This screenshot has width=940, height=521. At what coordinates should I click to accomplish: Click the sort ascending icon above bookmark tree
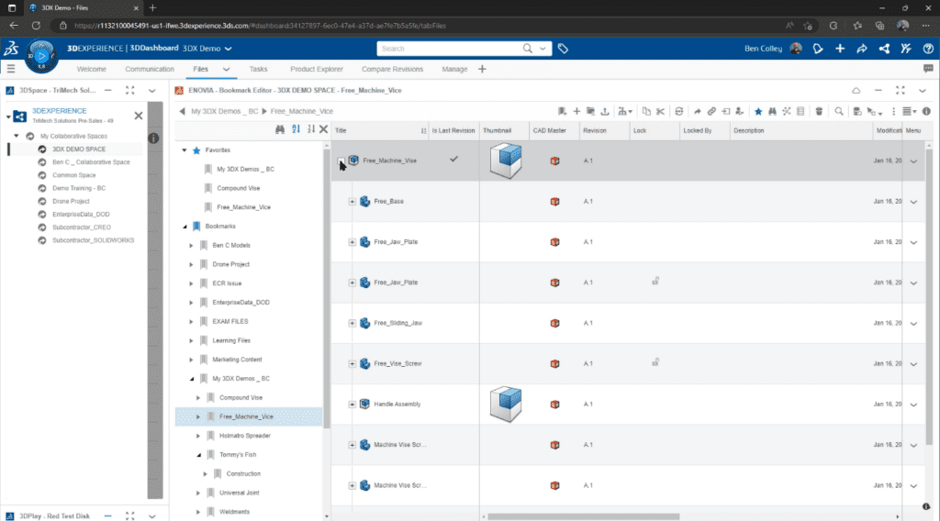pos(296,129)
